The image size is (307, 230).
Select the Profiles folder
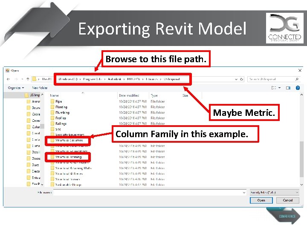(61, 118)
